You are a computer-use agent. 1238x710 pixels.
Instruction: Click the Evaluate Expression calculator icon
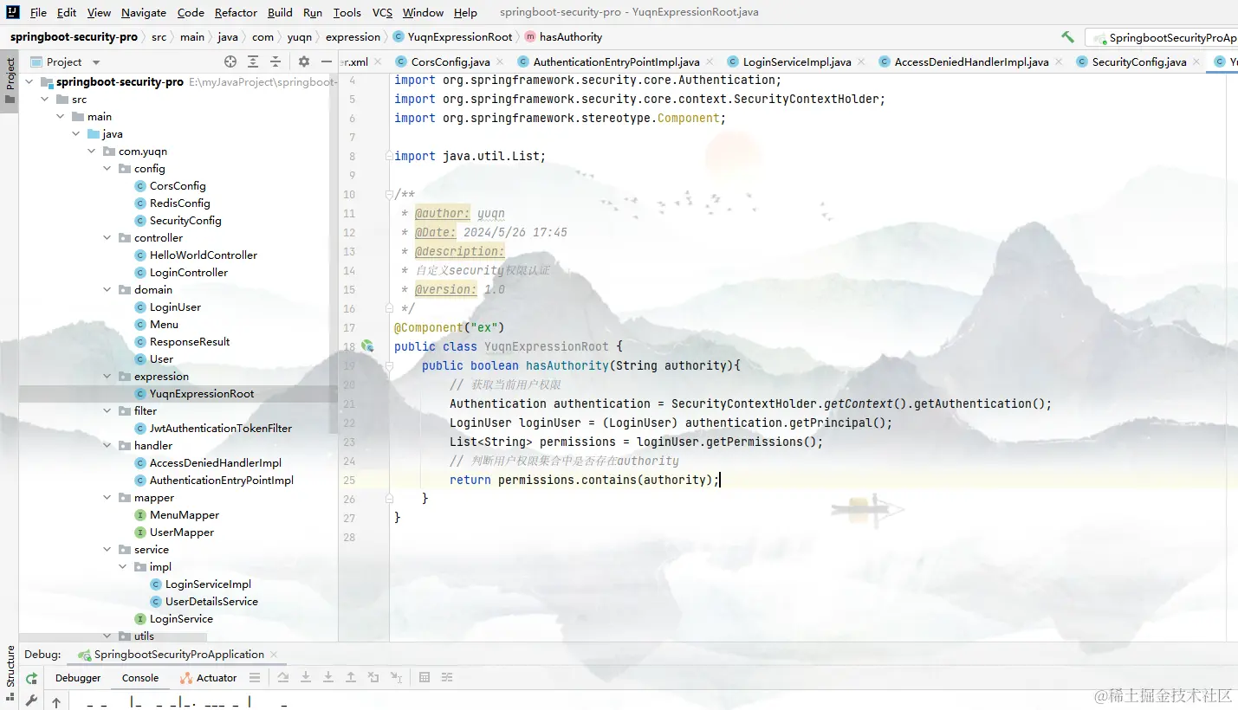[x=425, y=678]
